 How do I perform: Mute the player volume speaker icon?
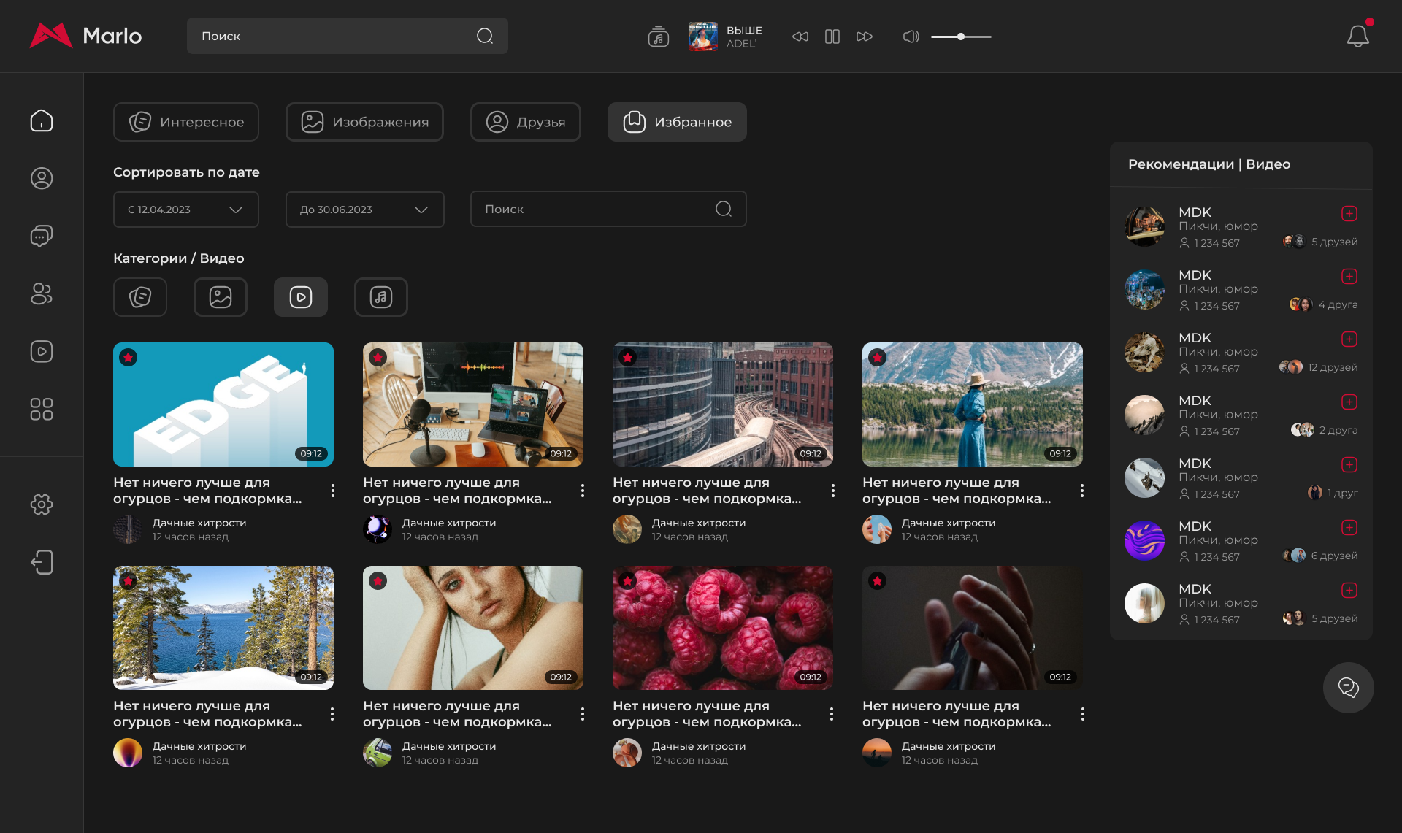point(911,37)
